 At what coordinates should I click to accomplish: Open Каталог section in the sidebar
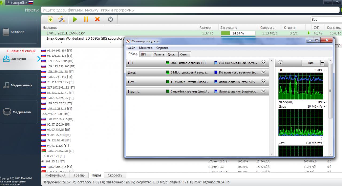click(19, 32)
